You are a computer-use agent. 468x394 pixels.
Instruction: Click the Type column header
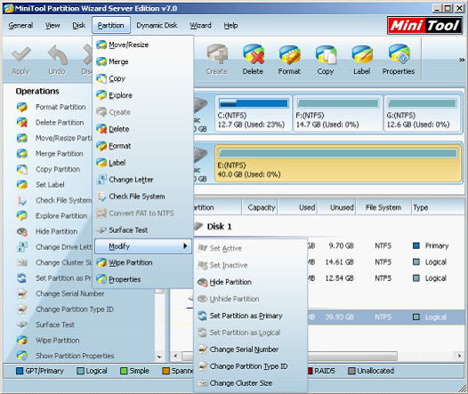pyautogui.click(x=437, y=207)
